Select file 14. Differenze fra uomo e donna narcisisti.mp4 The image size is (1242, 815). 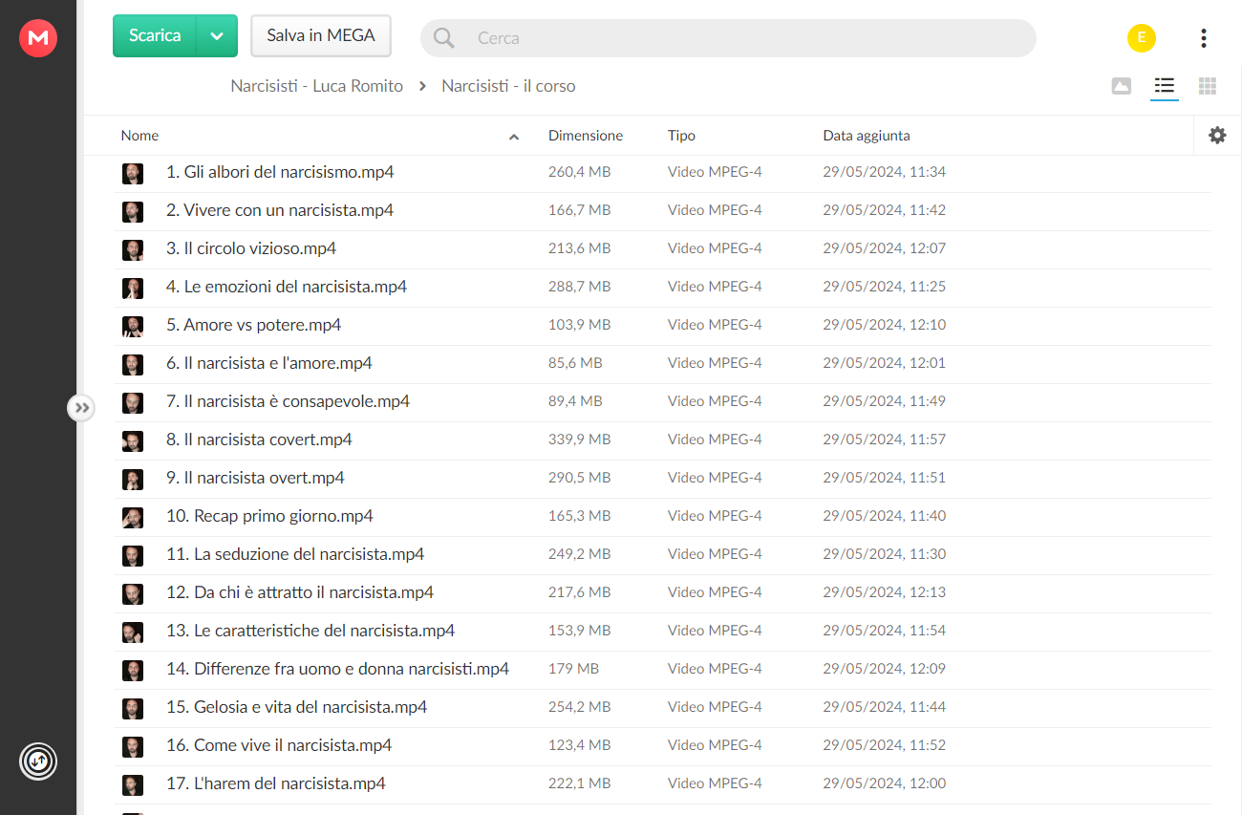[663, 669]
